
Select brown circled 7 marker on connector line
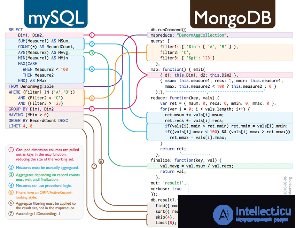[x=94, y=166]
